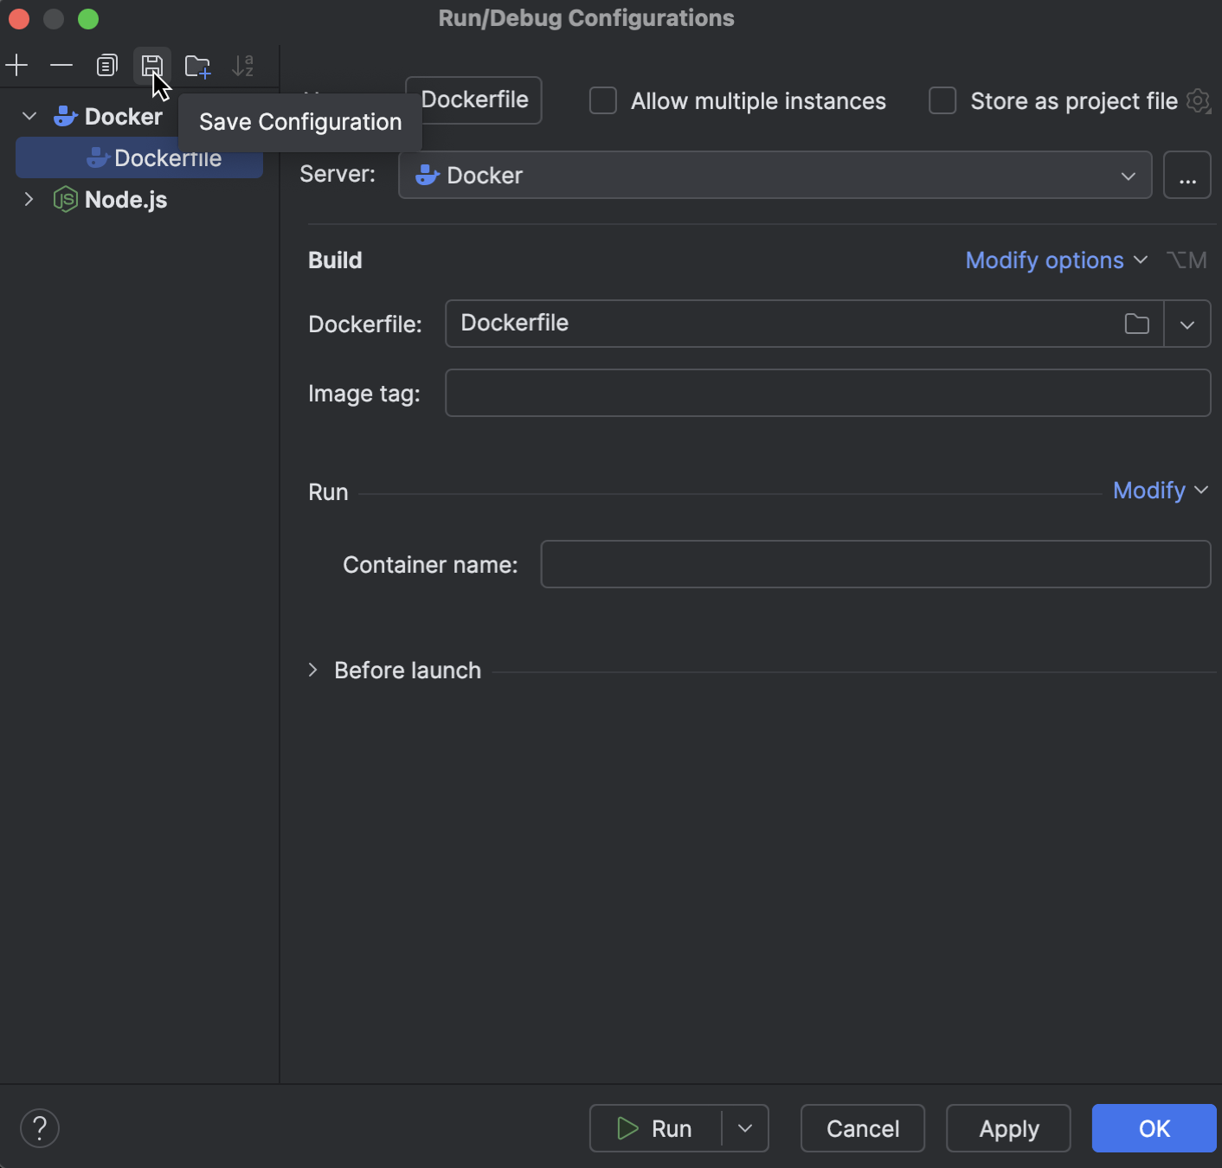Open the settings gear beside Store as project file
This screenshot has height=1168, width=1222.
(1198, 101)
